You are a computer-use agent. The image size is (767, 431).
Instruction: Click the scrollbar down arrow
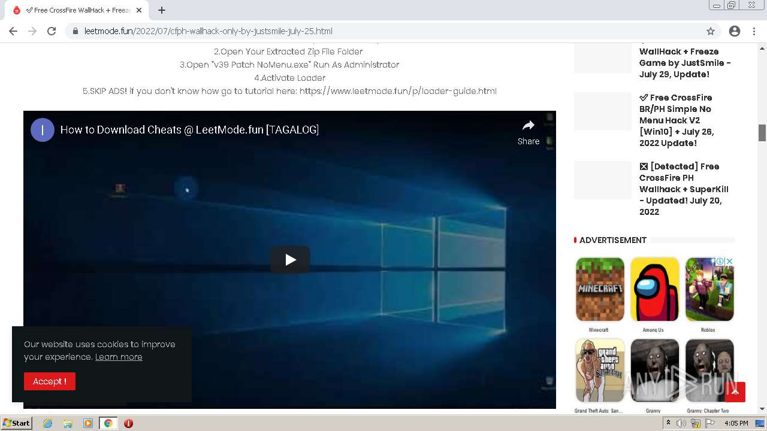click(762, 409)
